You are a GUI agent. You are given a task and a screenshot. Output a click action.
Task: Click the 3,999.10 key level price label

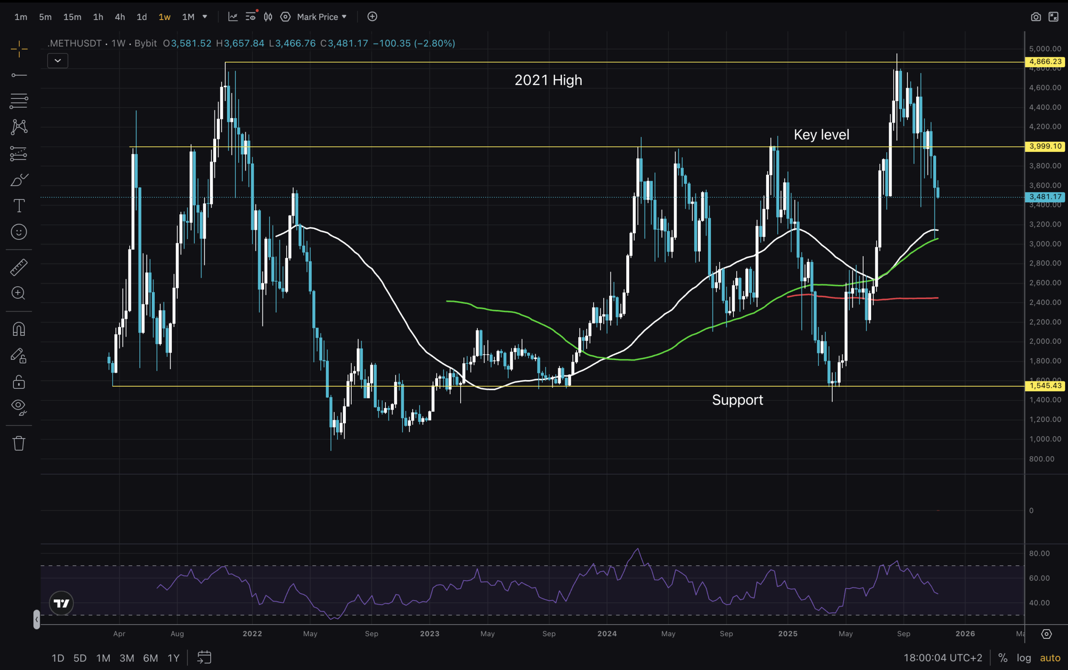(x=1045, y=146)
